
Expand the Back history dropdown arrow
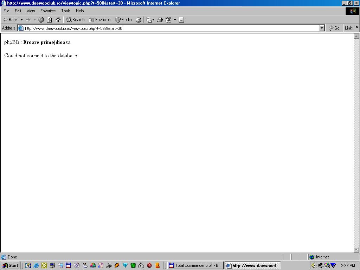pos(21,20)
